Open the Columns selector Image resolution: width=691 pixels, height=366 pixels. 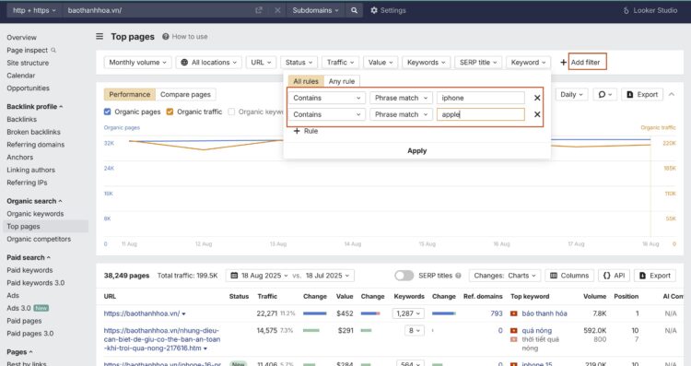(569, 276)
